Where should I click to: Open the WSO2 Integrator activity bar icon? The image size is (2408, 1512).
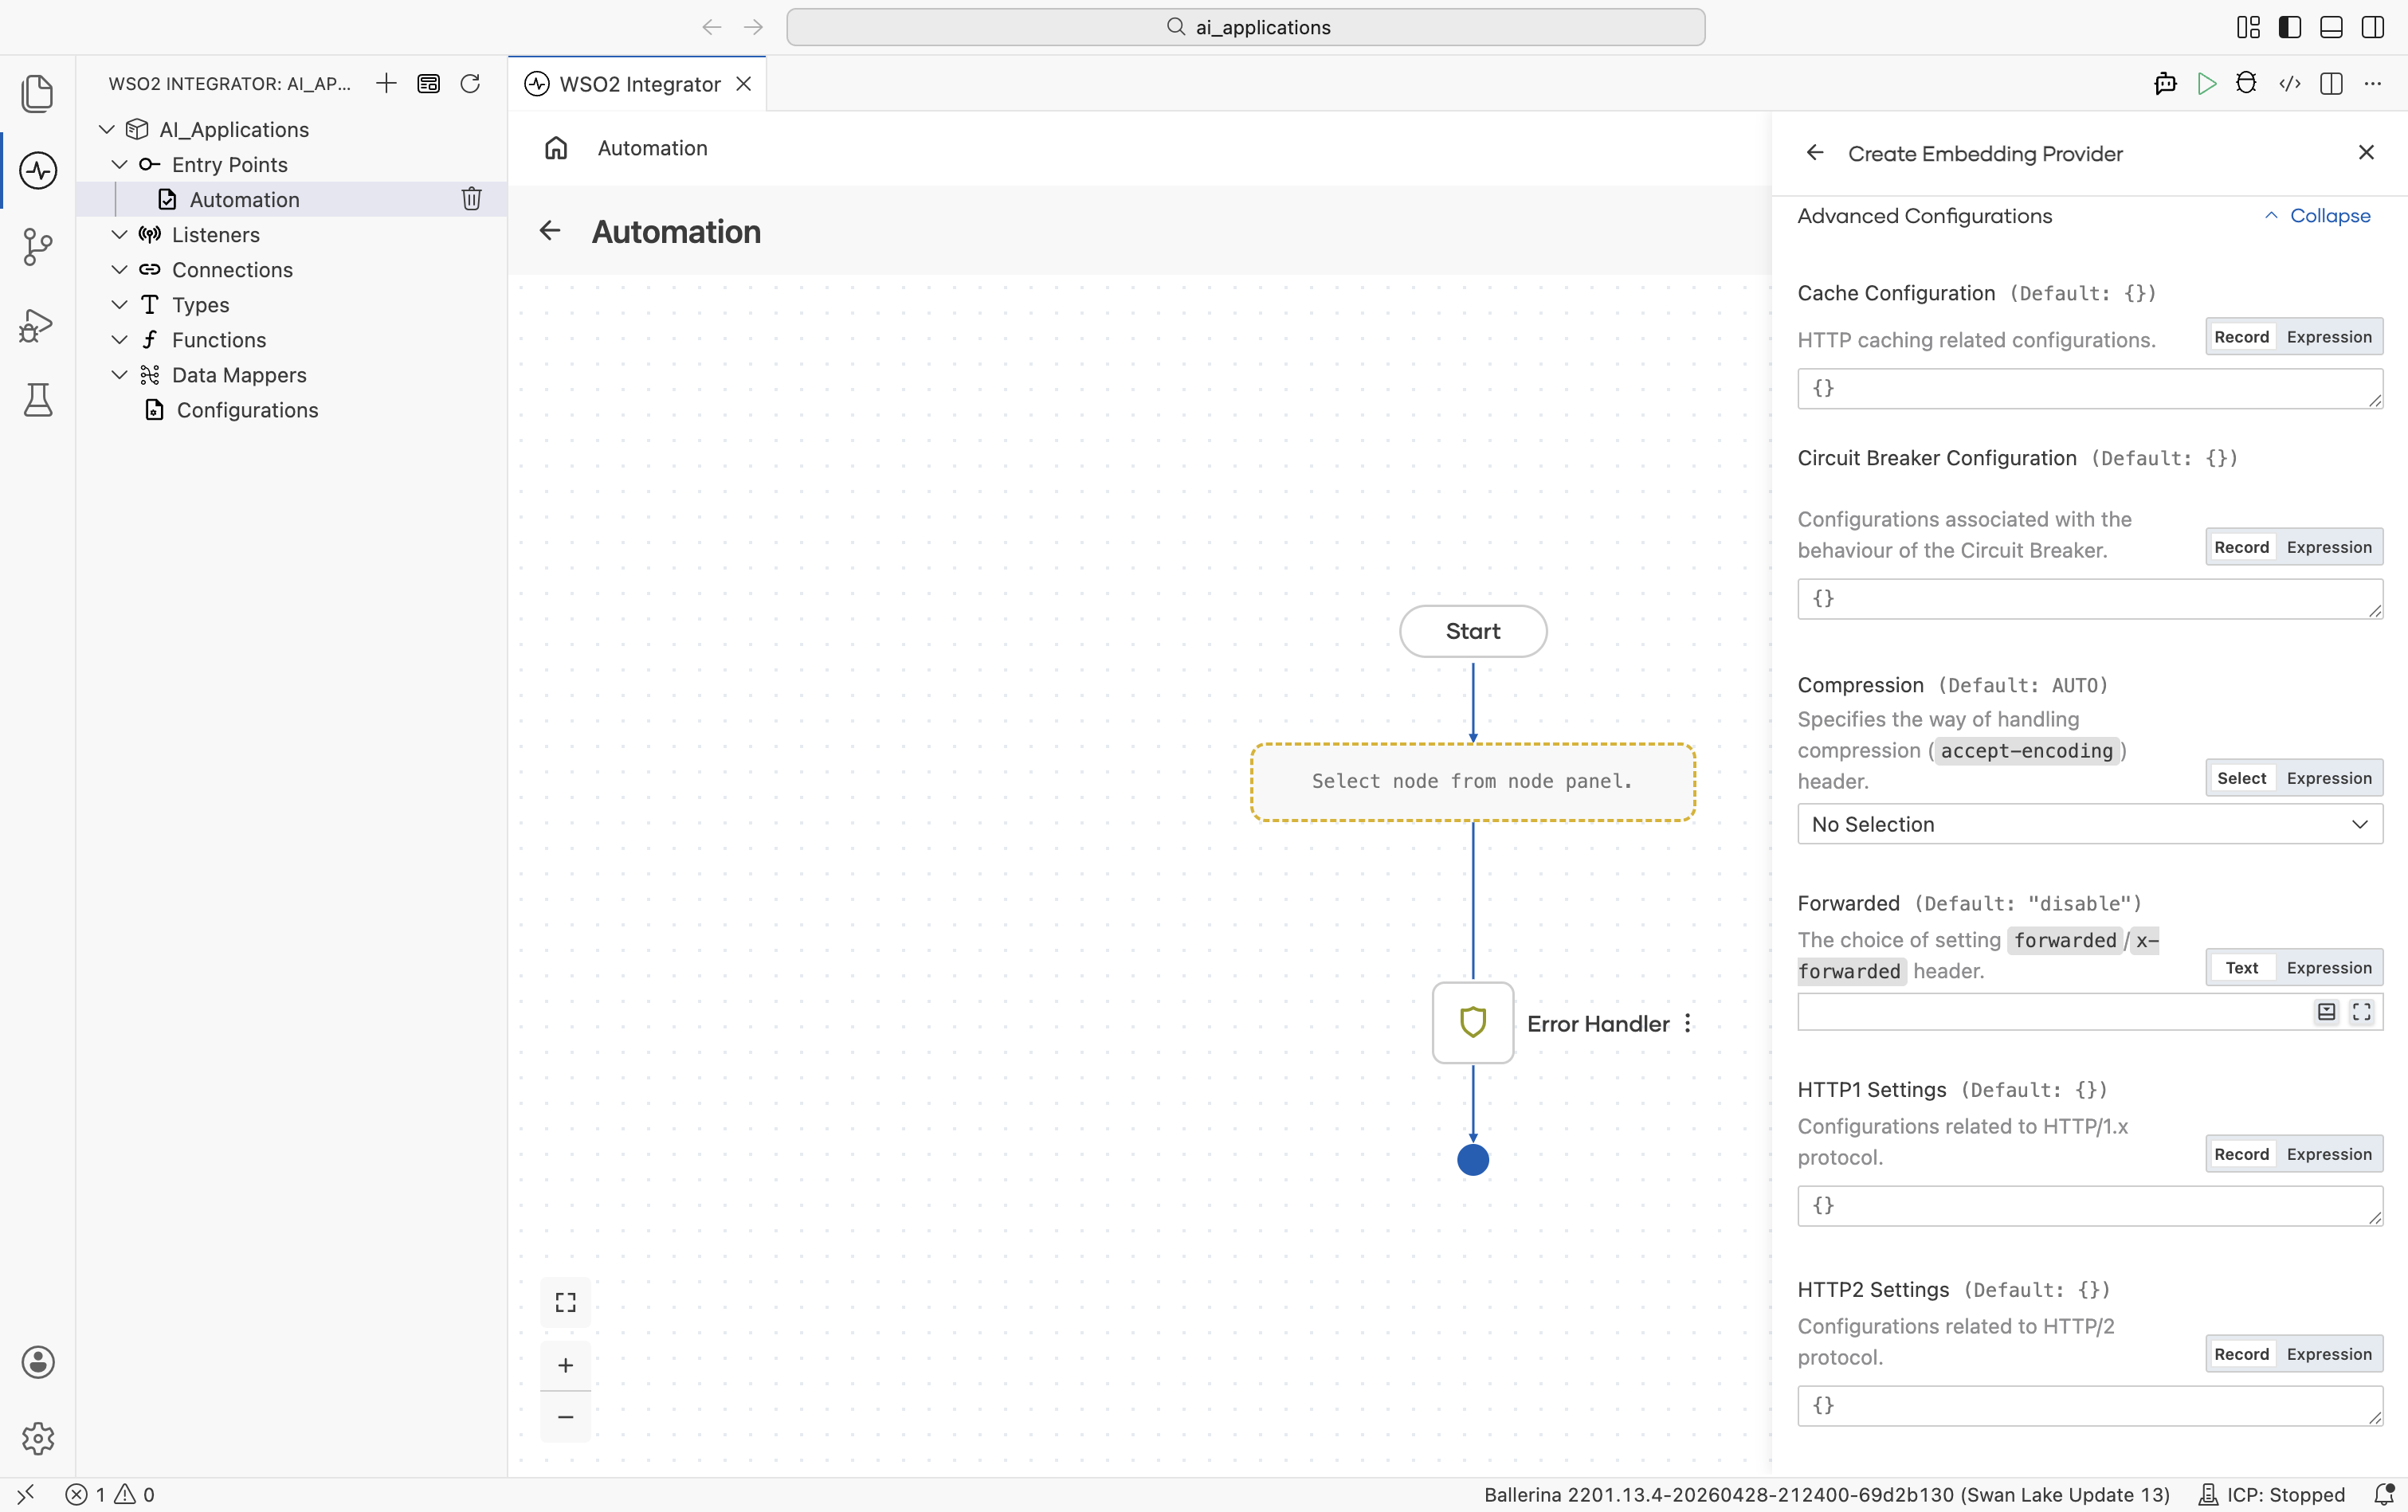click(x=38, y=170)
